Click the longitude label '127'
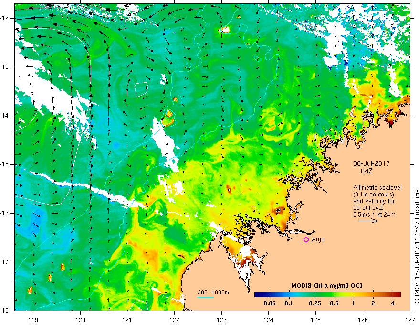Image resolution: width=420 pixels, height=325 pixels. click(410, 320)
